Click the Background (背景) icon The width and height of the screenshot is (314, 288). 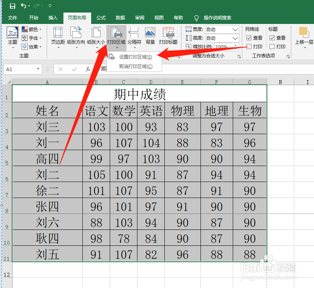pyautogui.click(x=150, y=32)
